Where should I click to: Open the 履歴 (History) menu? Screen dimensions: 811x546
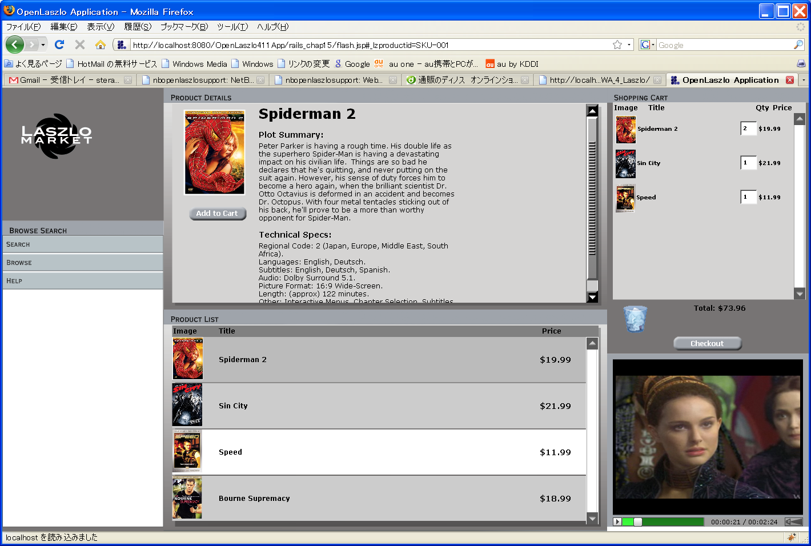coord(138,27)
